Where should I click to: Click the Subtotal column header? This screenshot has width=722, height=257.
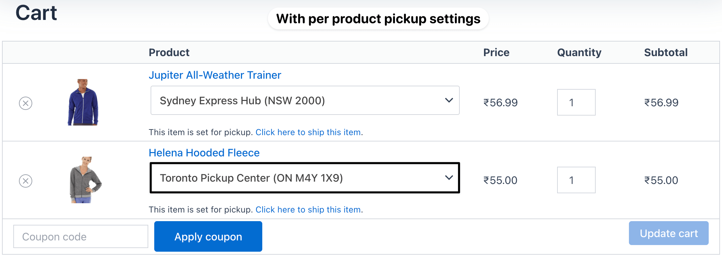coord(666,52)
